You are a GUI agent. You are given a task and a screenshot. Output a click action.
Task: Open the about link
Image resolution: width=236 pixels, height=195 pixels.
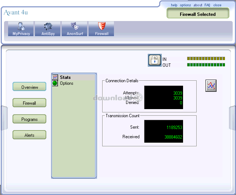tap(198, 5)
